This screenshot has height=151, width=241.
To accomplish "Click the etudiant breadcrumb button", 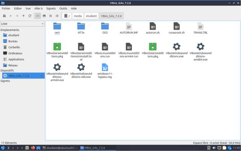I will click(x=91, y=16).
